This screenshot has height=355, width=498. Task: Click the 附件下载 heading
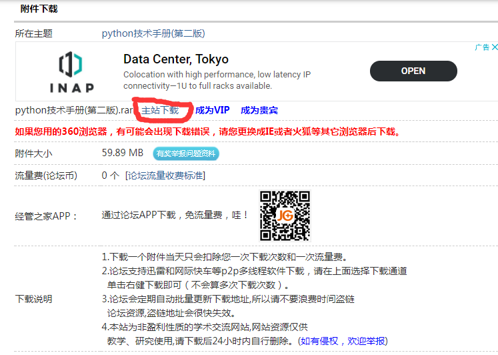(x=39, y=9)
